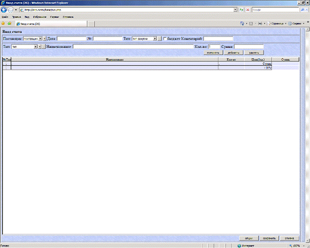The image size is (310, 248).
Task: Open the Файл menu
Action: pos(5,16)
